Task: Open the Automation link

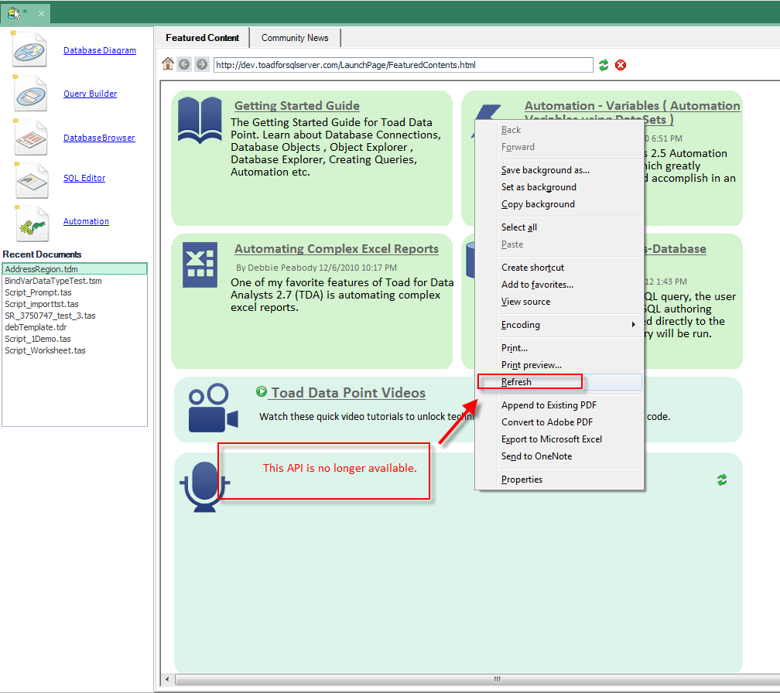Action: [86, 221]
